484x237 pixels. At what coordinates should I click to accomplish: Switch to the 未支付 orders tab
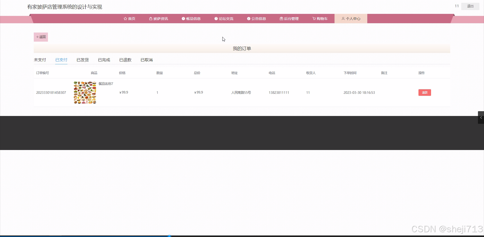40,60
